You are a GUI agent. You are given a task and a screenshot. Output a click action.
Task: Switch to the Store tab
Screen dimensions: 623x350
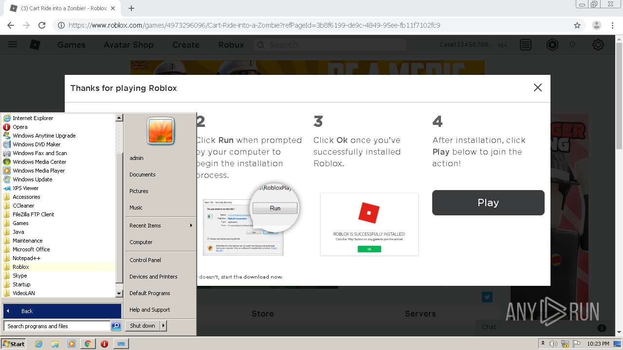click(x=263, y=314)
